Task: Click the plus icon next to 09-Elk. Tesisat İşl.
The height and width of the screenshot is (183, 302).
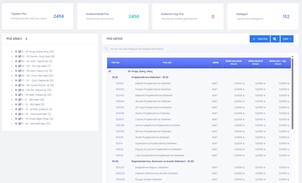Action: point(16,90)
